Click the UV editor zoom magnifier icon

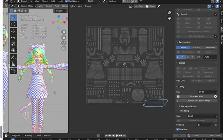click(x=170, y=13)
